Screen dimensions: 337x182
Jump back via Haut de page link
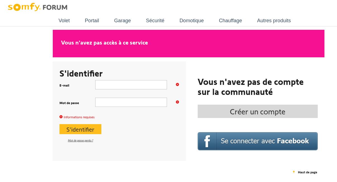pos(307,172)
